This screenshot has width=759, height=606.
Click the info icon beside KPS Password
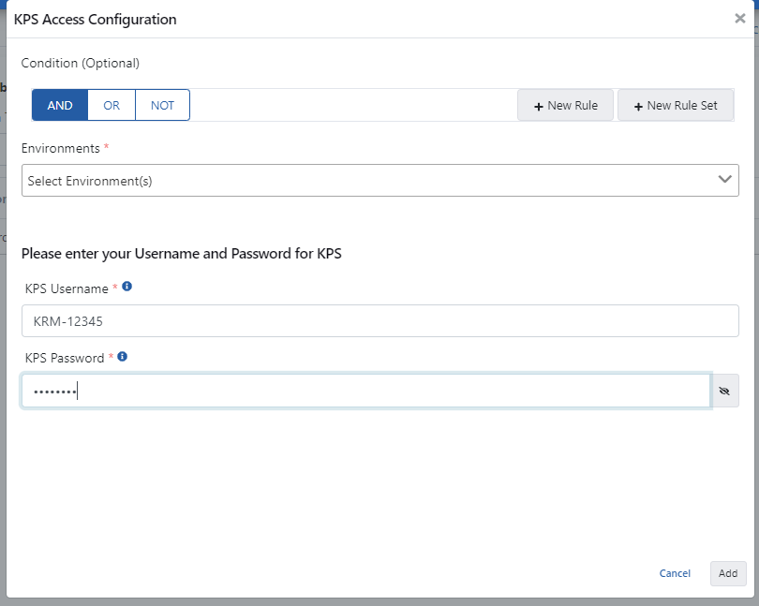[x=123, y=357]
